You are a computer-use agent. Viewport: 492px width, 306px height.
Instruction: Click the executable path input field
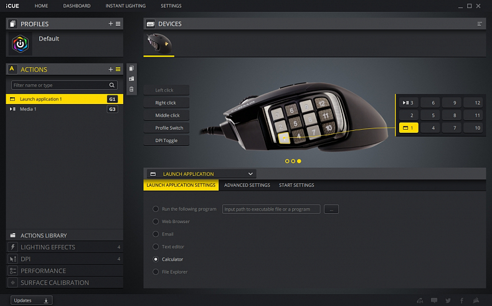(271, 209)
